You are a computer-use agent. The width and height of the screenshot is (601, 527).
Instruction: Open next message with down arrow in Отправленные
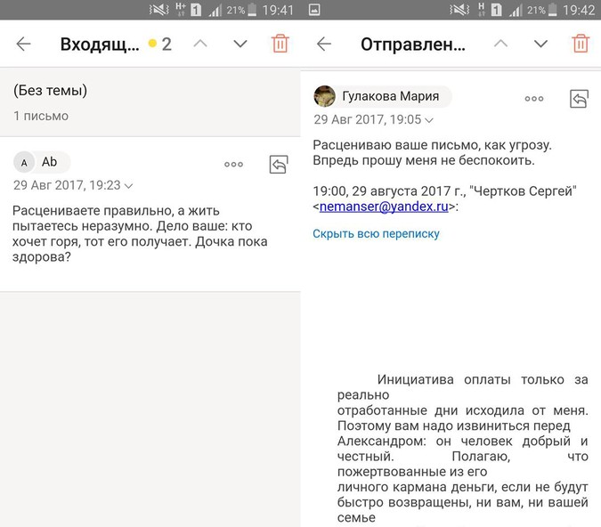(x=540, y=44)
